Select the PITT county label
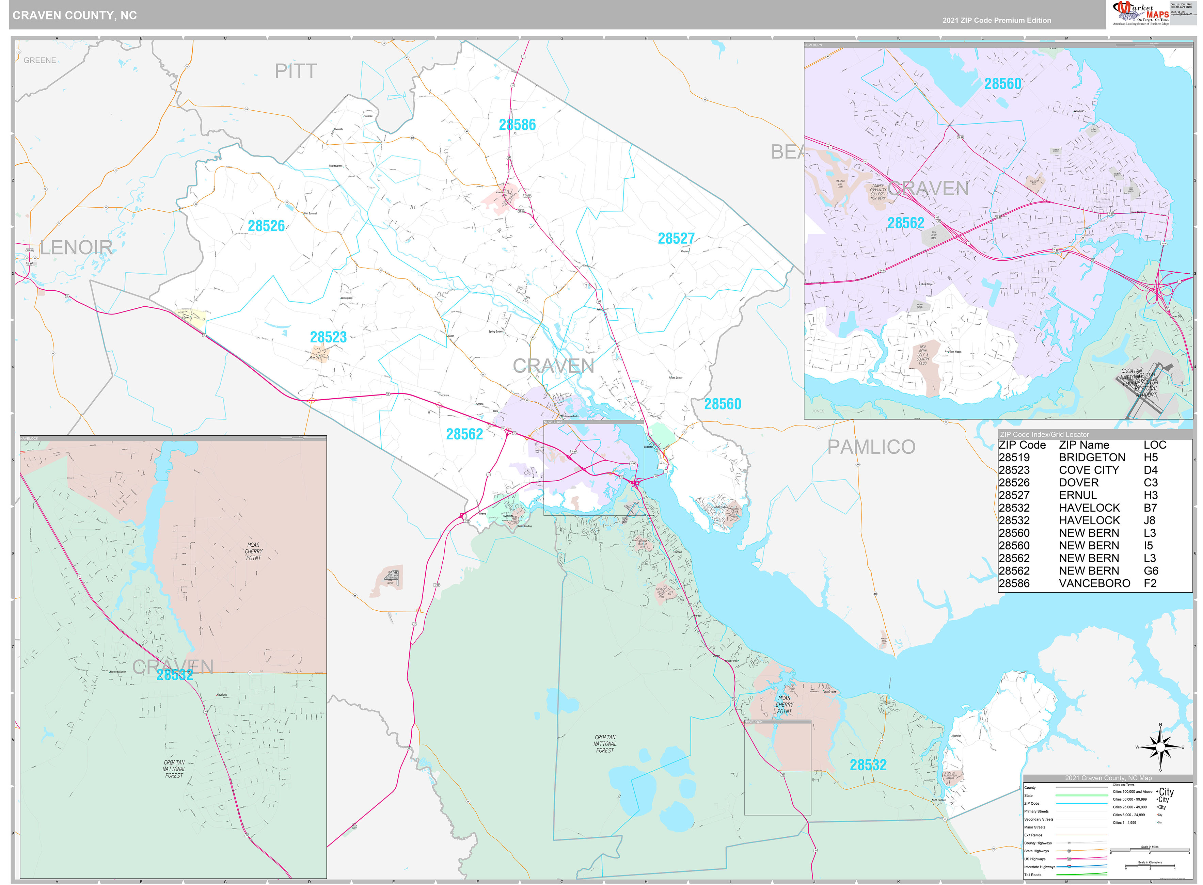This screenshot has height=885, width=1203. pyautogui.click(x=296, y=71)
